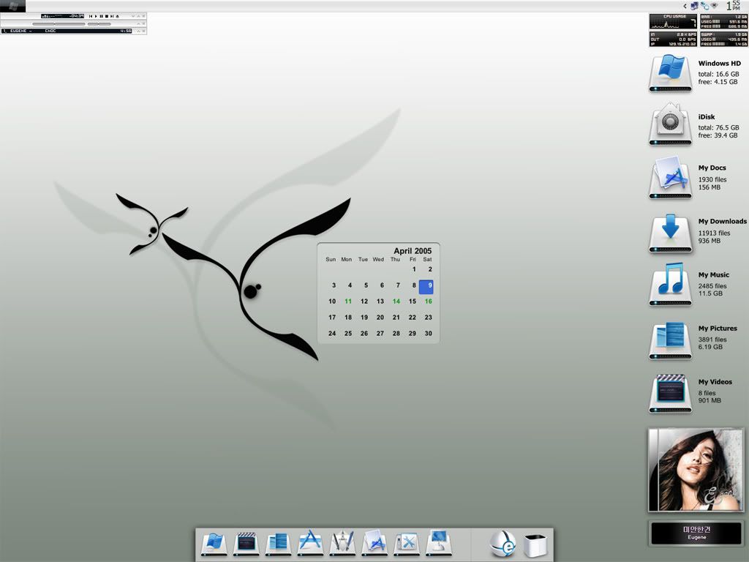
Task: Click the longer slider bar in media player
Action: (59, 24)
